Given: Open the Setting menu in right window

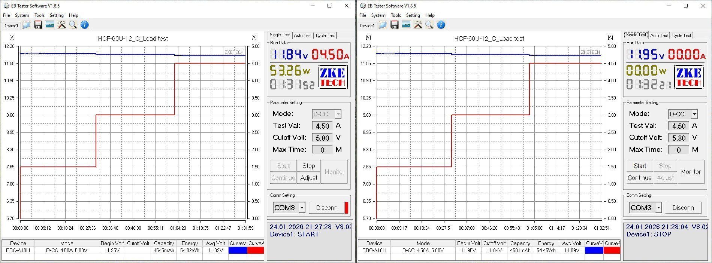Looking at the screenshot, I should click(413, 15).
